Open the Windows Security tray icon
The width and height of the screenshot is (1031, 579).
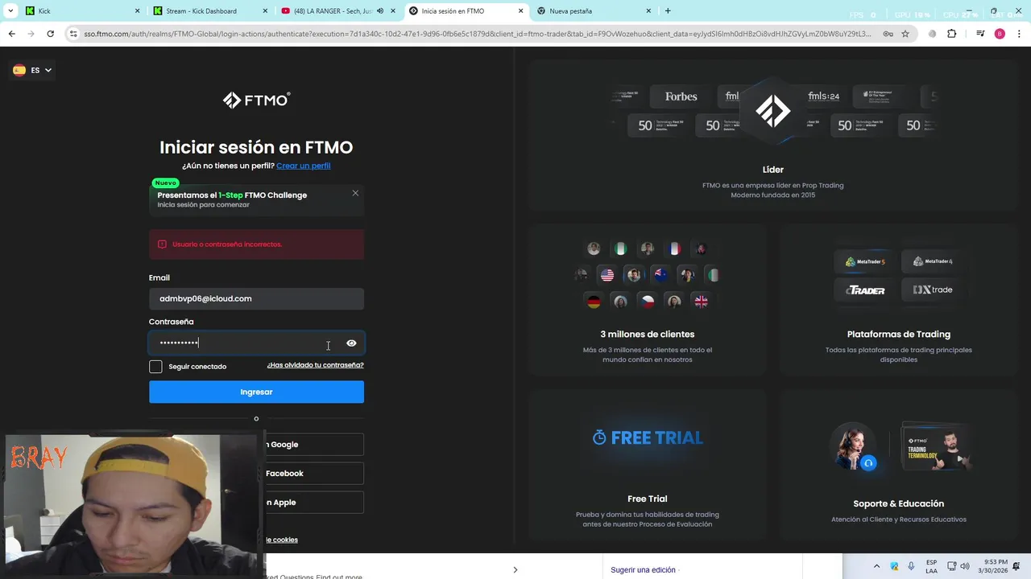pos(894,566)
